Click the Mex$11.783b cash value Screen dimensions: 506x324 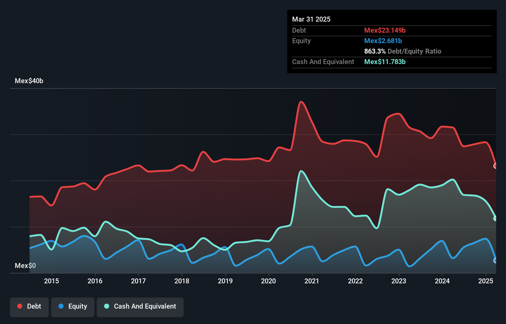385,62
